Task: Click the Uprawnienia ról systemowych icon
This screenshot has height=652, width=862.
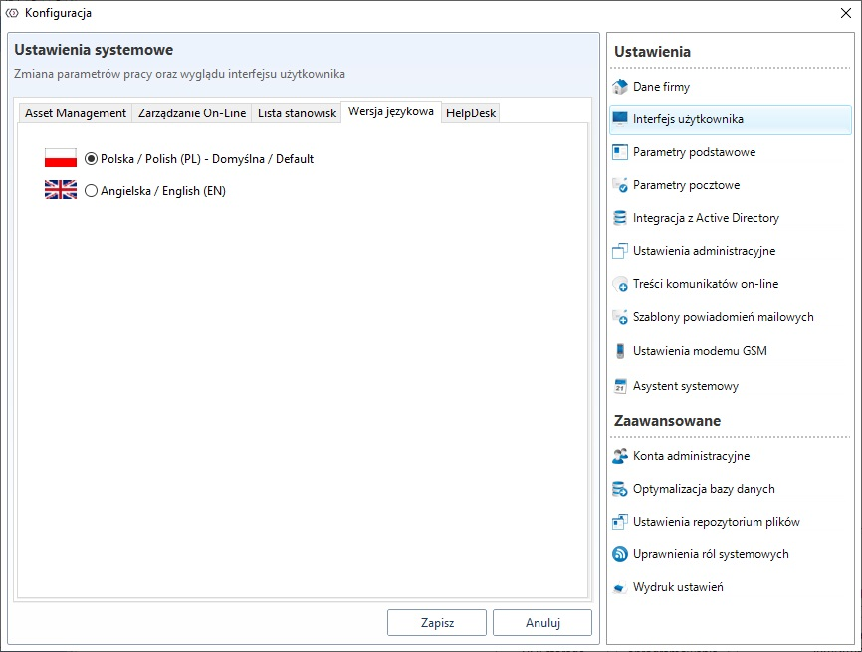Action: [x=620, y=554]
